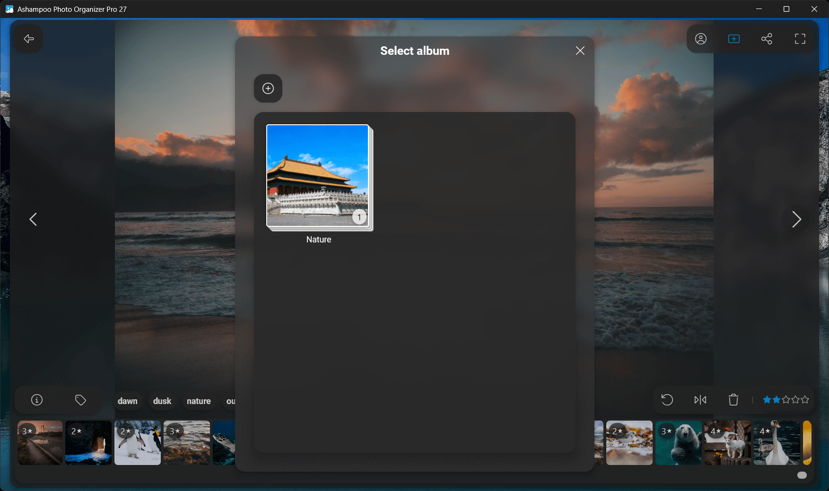The width and height of the screenshot is (829, 491).
Task: Enter fullscreen mode
Action: (800, 39)
